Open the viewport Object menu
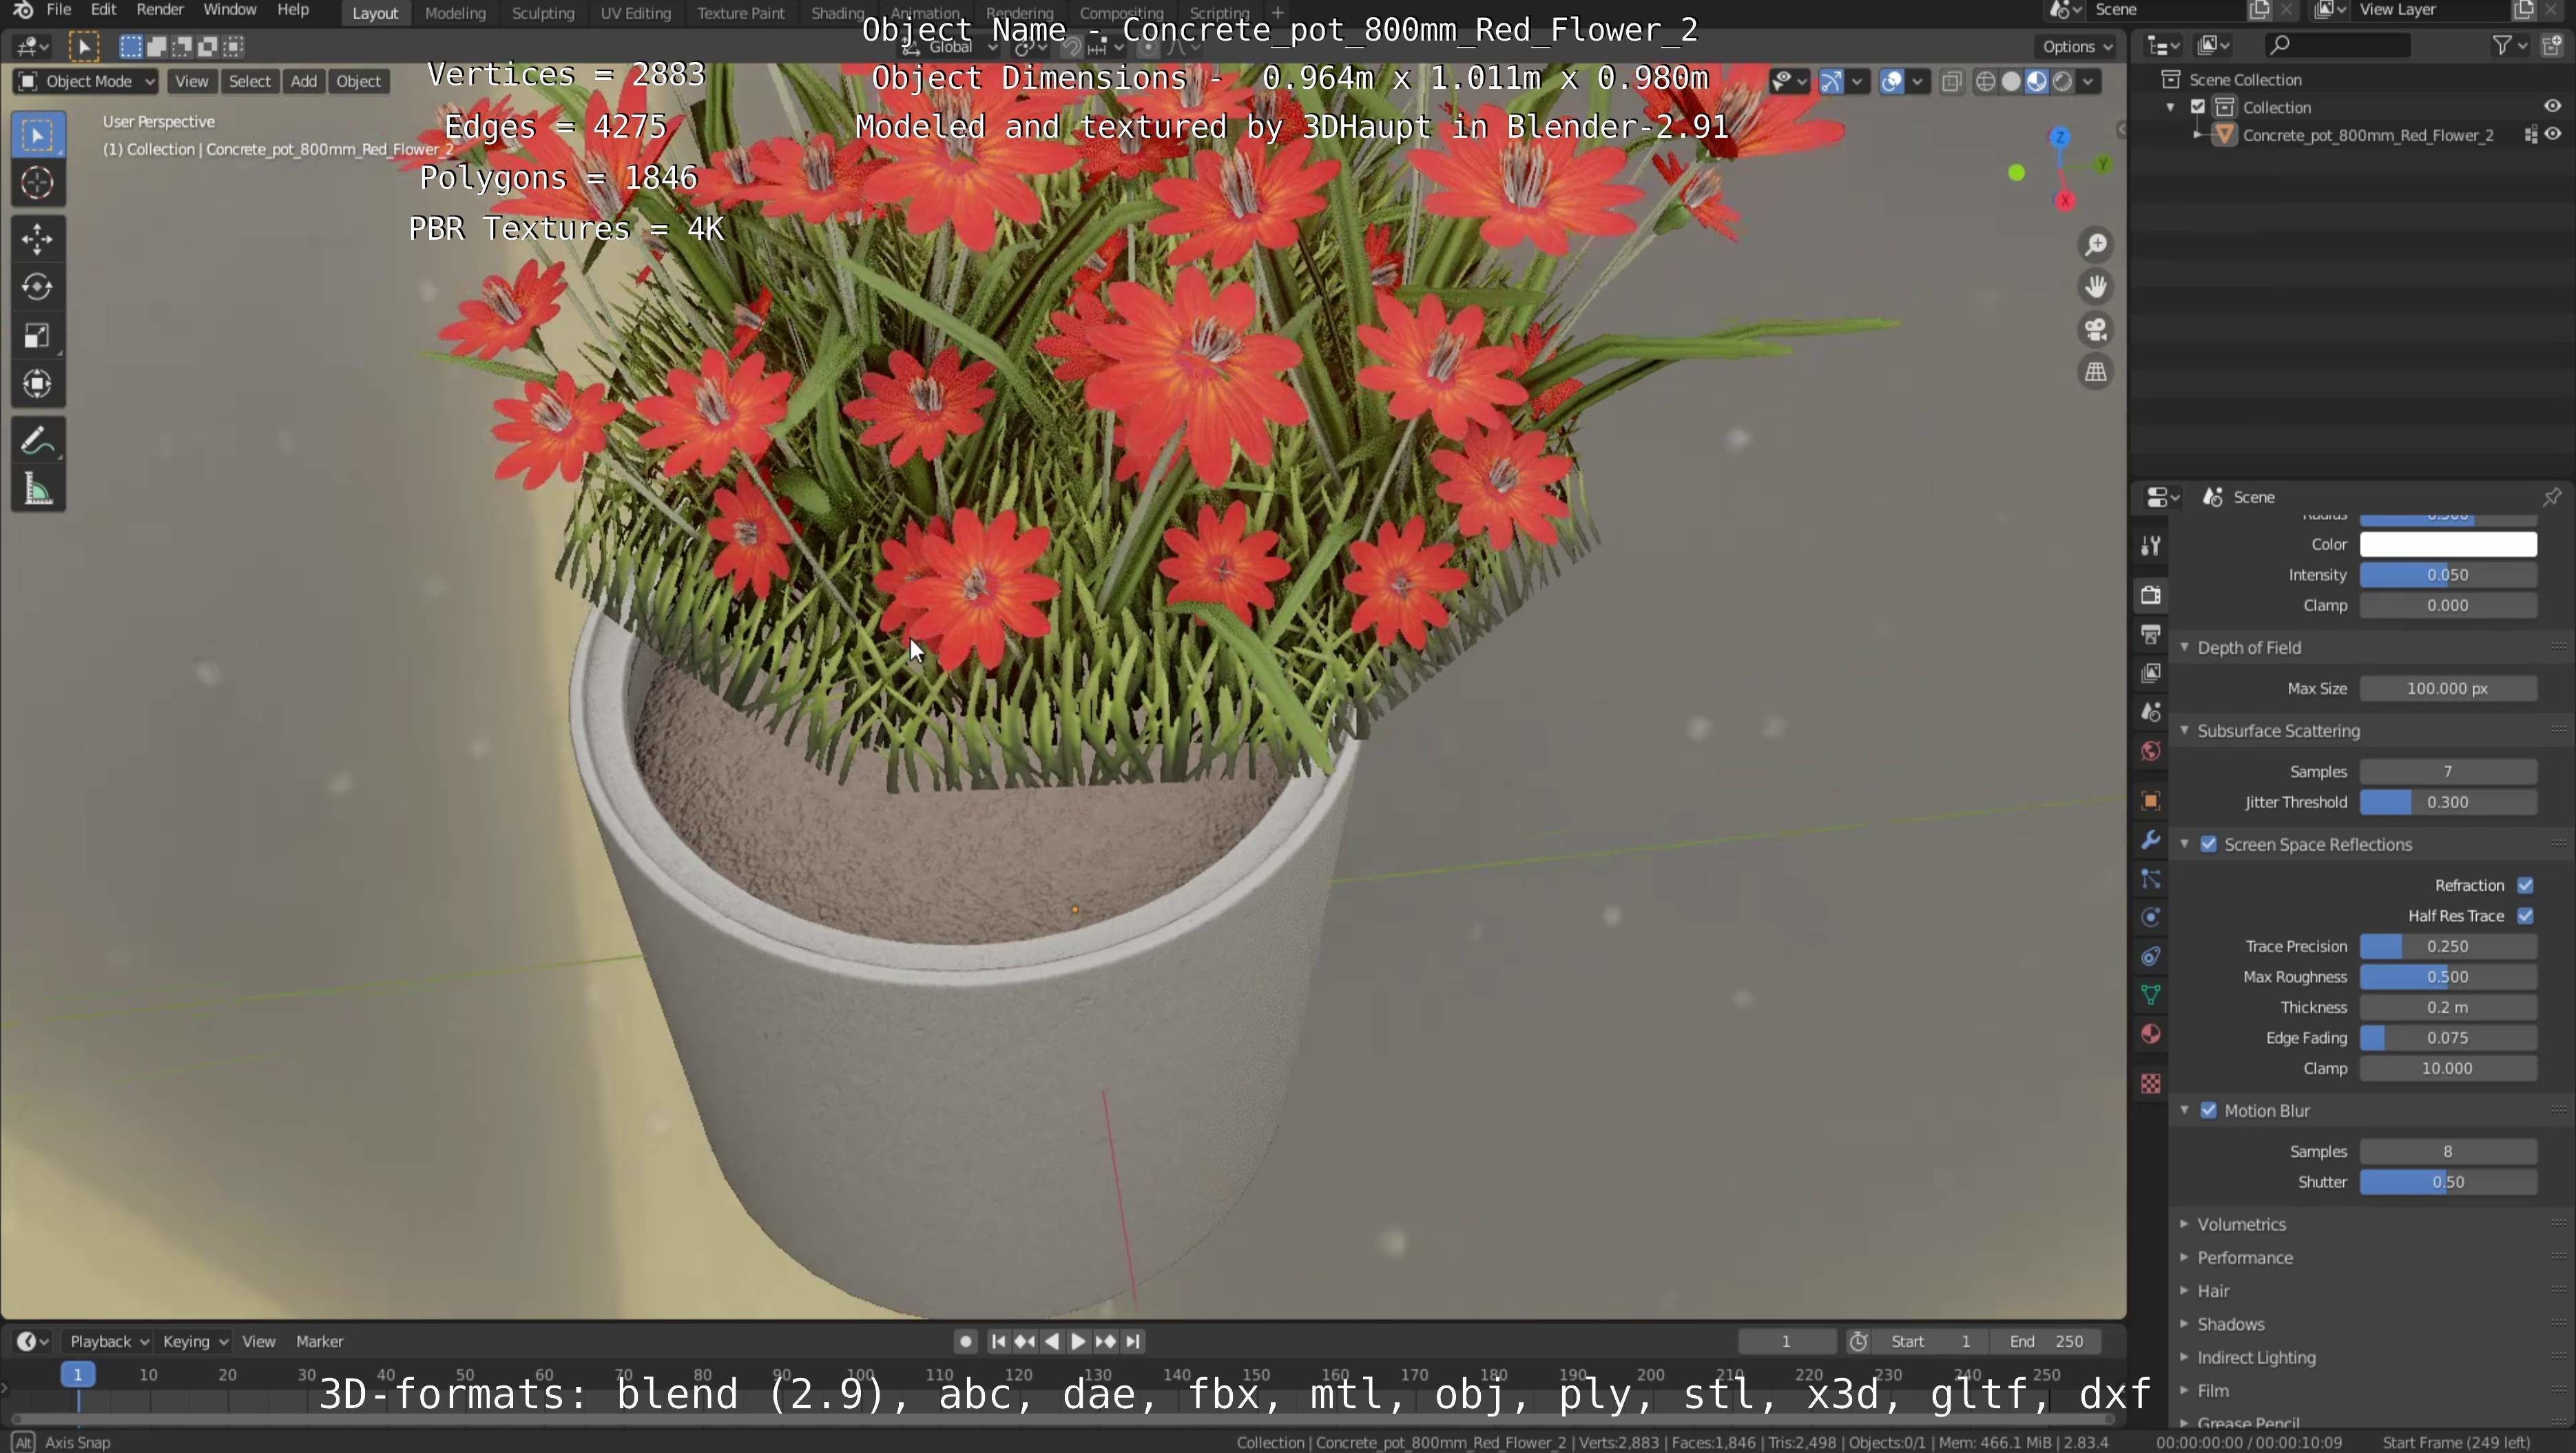This screenshot has height=1453, width=2576. pyautogui.click(x=359, y=82)
